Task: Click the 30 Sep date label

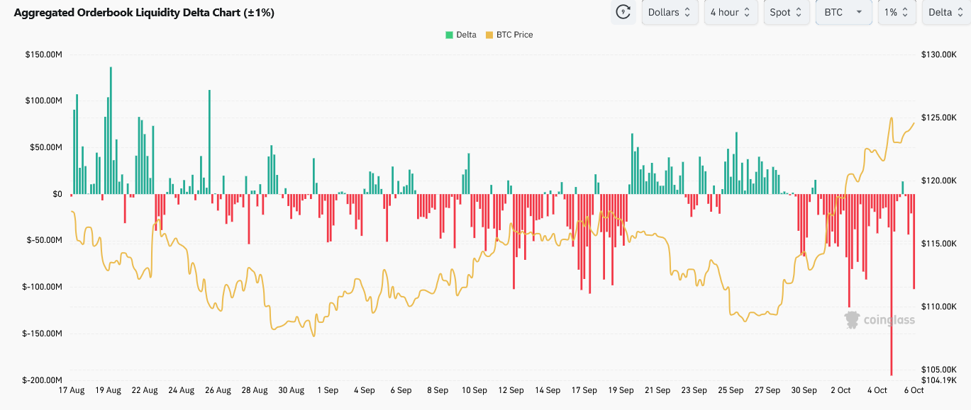Action: (x=804, y=390)
